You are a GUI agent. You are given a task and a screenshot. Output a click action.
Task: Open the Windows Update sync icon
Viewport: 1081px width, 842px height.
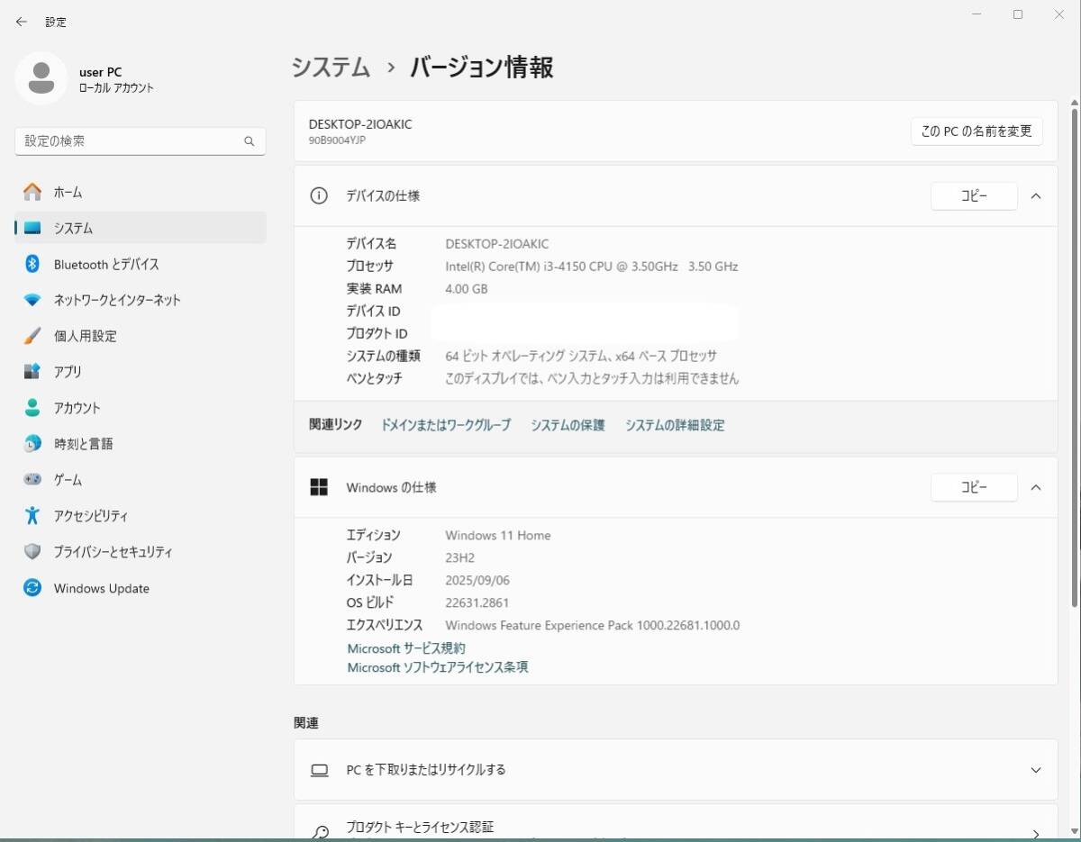pyautogui.click(x=32, y=588)
